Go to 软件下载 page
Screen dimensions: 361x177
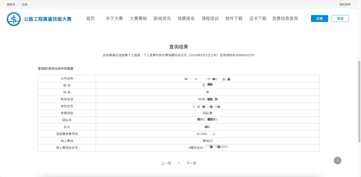pos(234,19)
